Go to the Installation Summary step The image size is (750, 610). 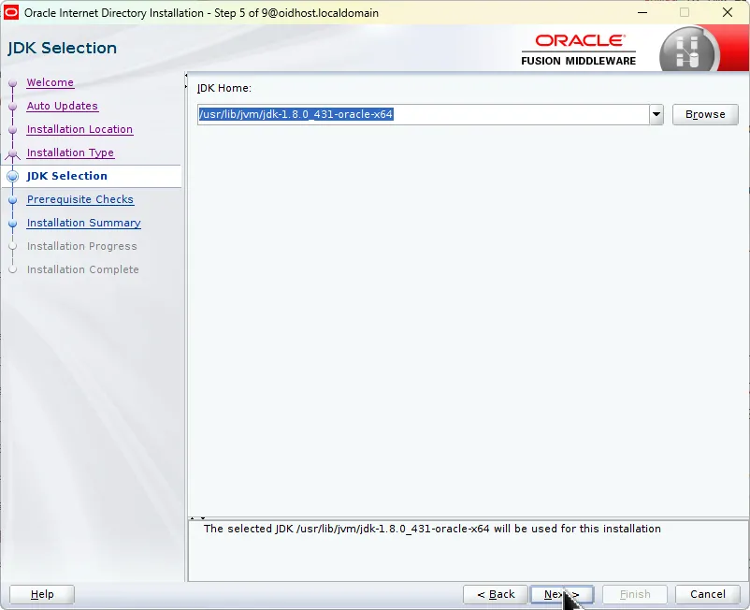pyautogui.click(x=84, y=223)
